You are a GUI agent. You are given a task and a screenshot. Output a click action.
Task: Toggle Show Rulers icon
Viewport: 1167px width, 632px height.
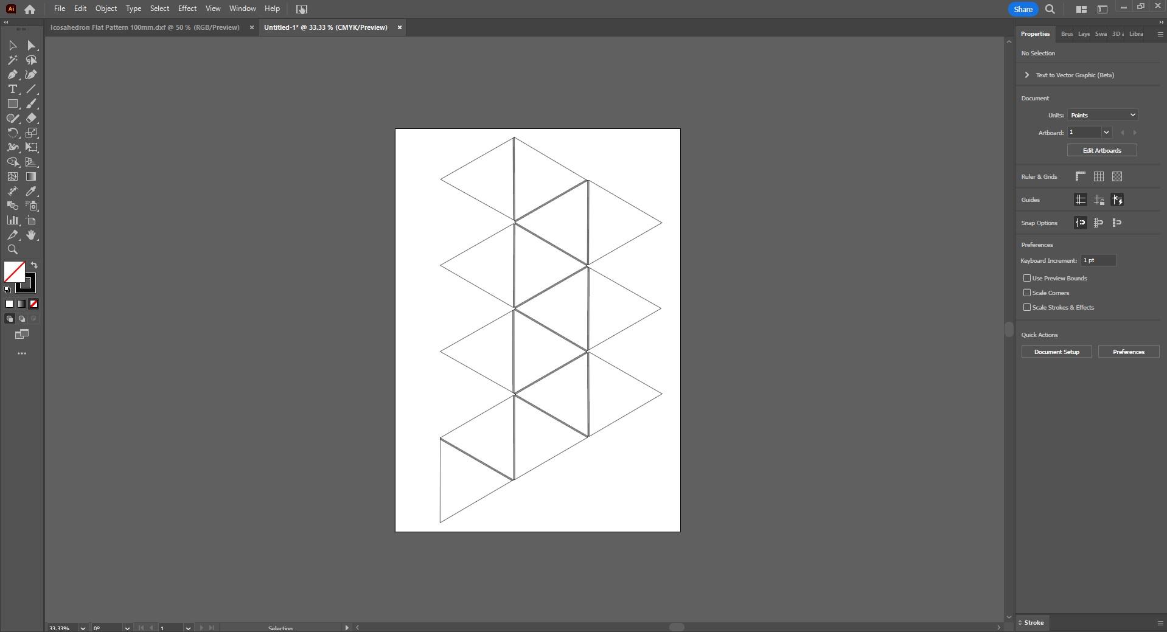1081,176
